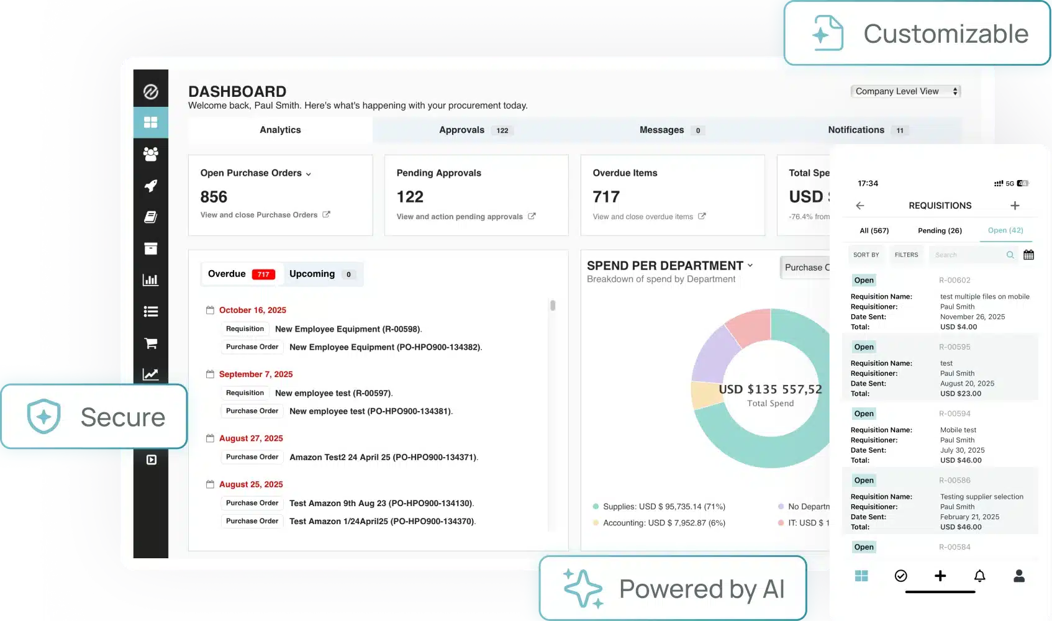This screenshot has height=621, width=1052.
Task: Select the dashboard grid icon in the sidebar
Action: pyautogui.click(x=150, y=122)
